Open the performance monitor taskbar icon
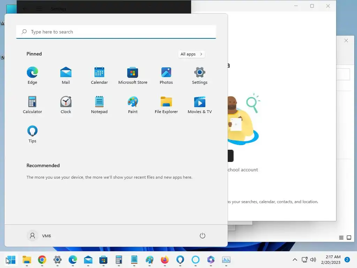This screenshot has height=268, width=357. [x=226, y=260]
